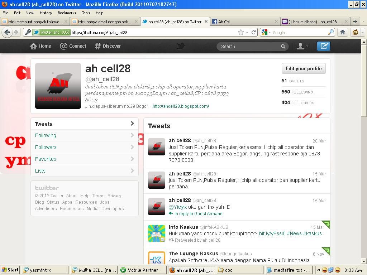Reload the page with the refresh icon
Image resolution: width=367 pixels, height=275 pixels.
253,32
